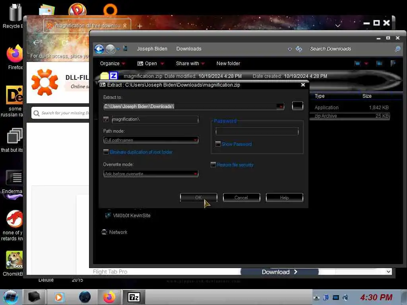Screen dimensions: 407x305
Task: Open the Share with menu
Action: point(190,64)
